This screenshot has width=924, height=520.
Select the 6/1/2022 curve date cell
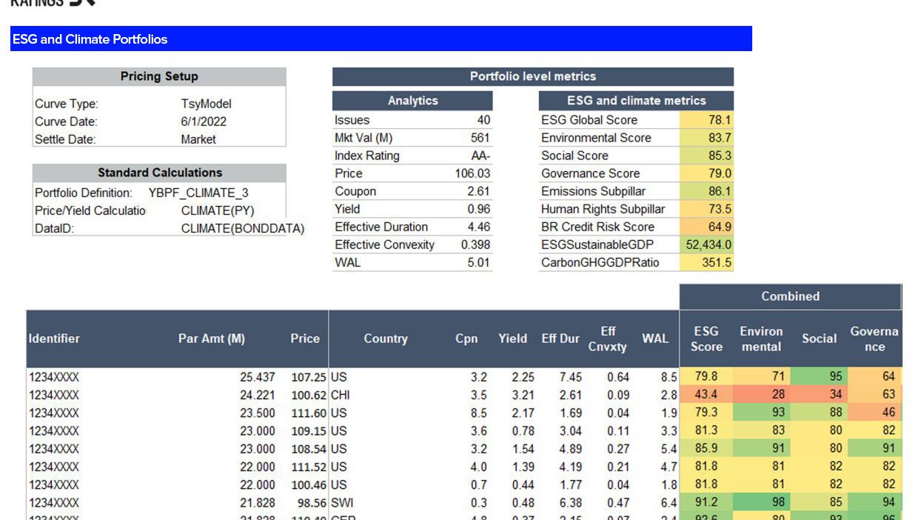coord(204,121)
